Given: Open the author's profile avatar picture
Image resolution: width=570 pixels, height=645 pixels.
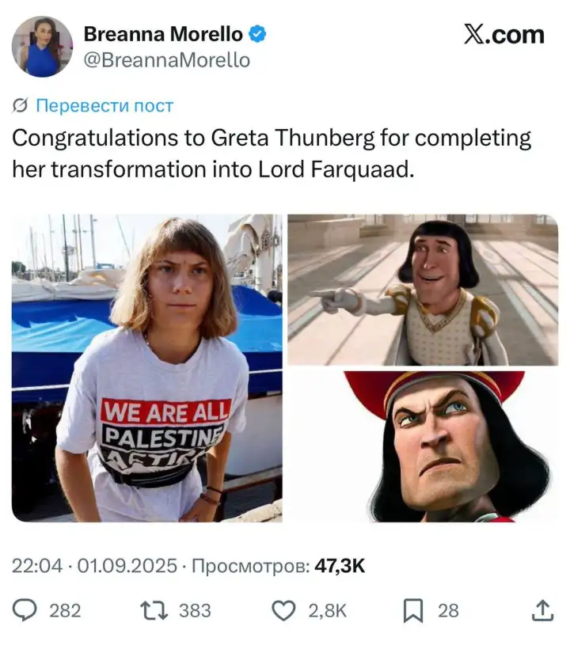Looking at the screenshot, I should tap(42, 46).
